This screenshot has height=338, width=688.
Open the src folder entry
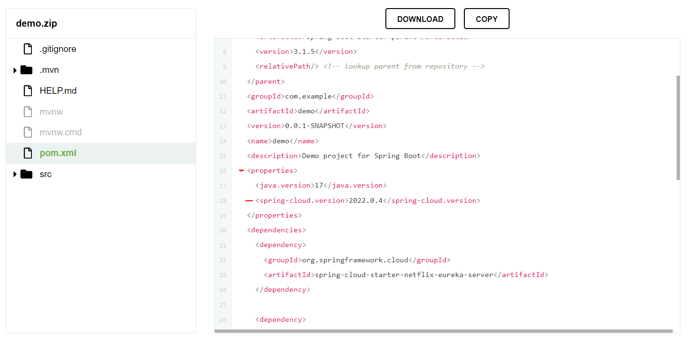(x=46, y=174)
